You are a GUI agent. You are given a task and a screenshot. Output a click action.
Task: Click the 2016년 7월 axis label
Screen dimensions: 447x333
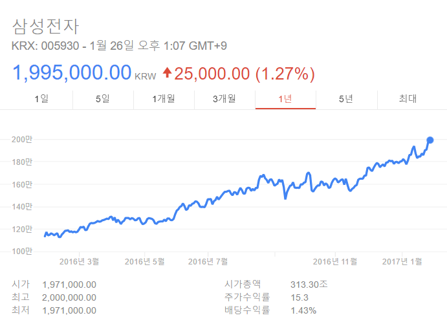point(208,261)
